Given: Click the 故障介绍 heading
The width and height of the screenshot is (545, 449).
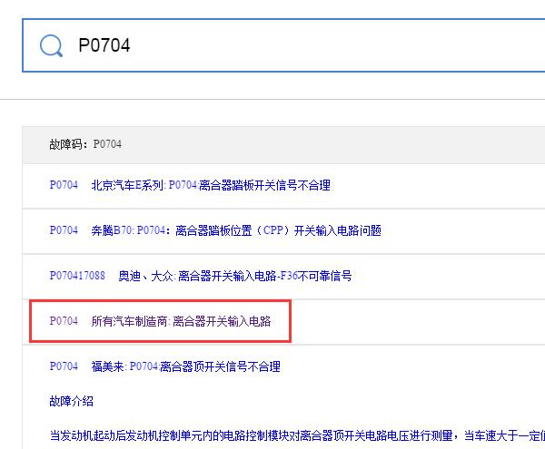Looking at the screenshot, I should tap(71, 402).
